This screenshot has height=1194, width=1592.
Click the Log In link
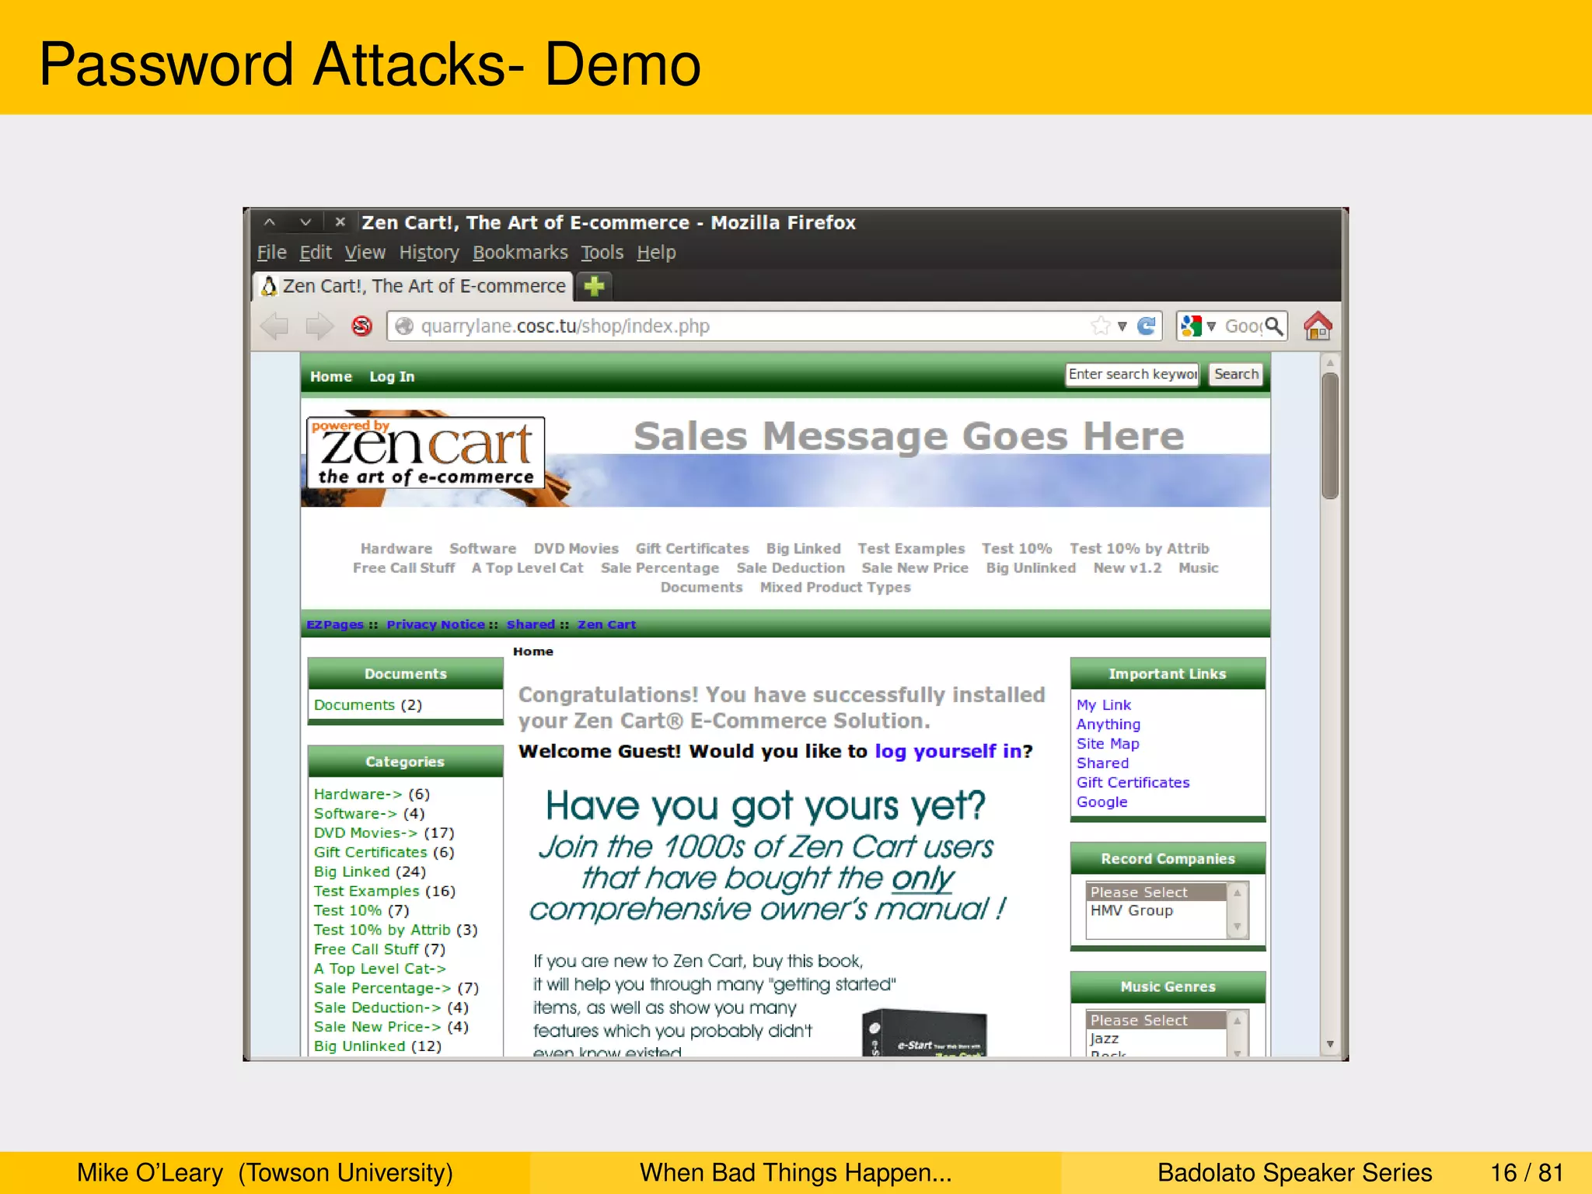pyautogui.click(x=392, y=376)
